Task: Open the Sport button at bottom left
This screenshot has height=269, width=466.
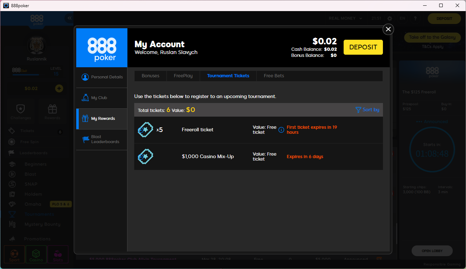Action: (x=14, y=254)
